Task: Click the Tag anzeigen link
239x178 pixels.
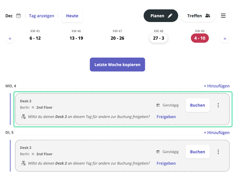Action: [x=42, y=16]
